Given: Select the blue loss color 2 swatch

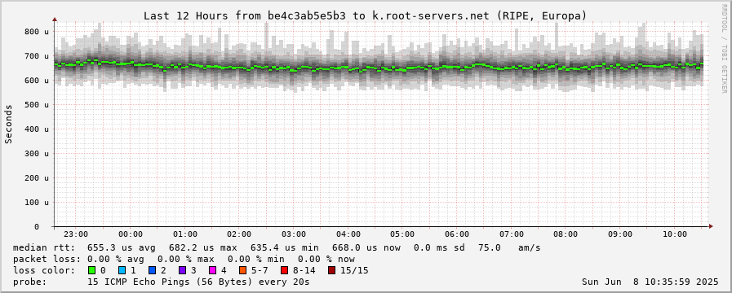Looking at the screenshot, I should click(152, 270).
